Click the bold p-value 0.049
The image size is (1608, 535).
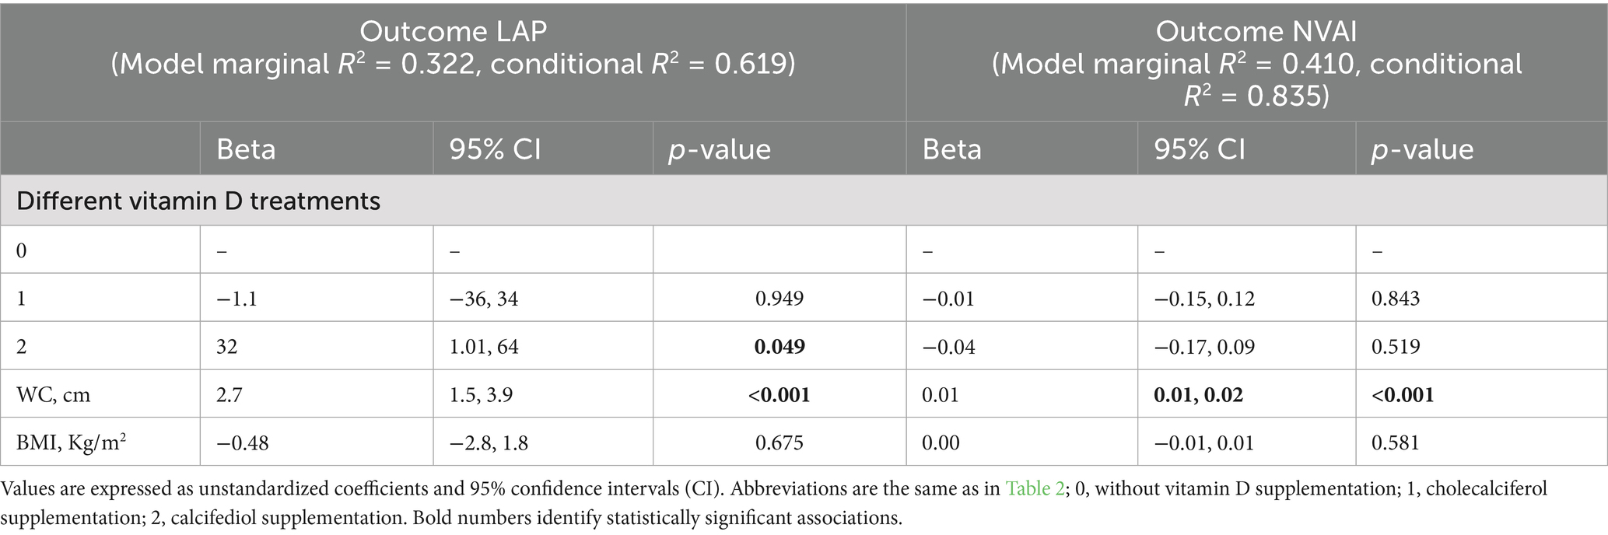coord(779,346)
